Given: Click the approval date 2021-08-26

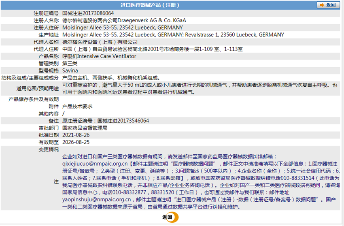Looking at the screenshot, I should click(x=76, y=135).
